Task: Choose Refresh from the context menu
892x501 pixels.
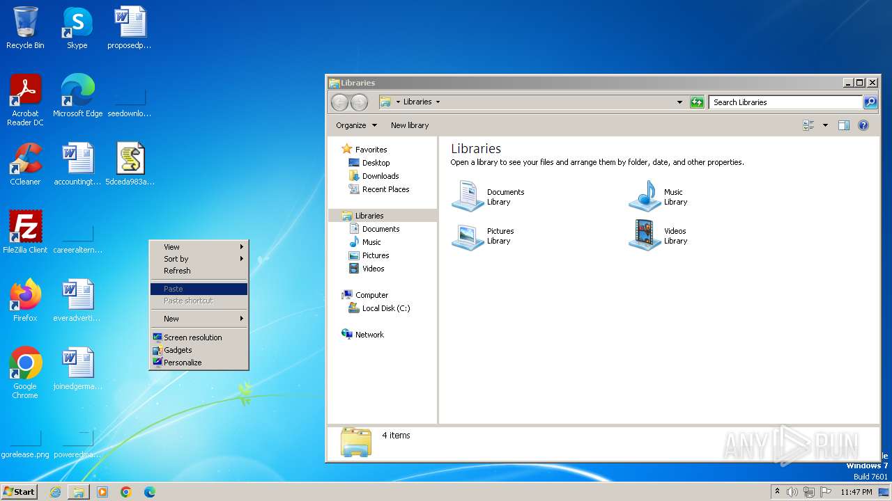Action: coord(199,271)
